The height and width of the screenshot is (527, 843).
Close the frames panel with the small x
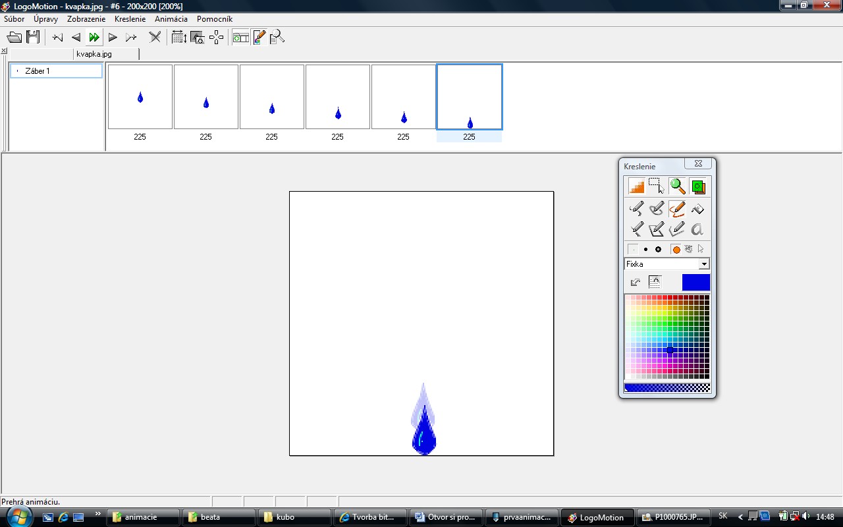pyautogui.click(x=4, y=51)
